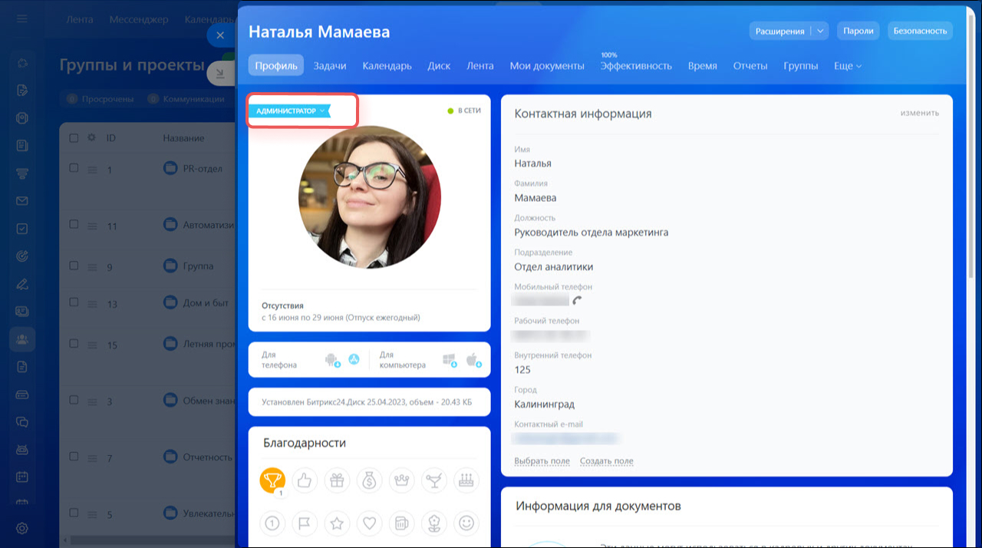The width and height of the screenshot is (982, 548).
Task: Select the cocktail glass gratitude badge
Action: [x=433, y=480]
